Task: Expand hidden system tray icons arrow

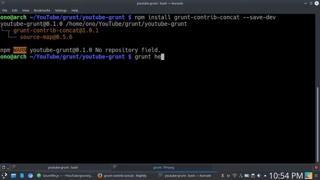Action: pos(265,175)
